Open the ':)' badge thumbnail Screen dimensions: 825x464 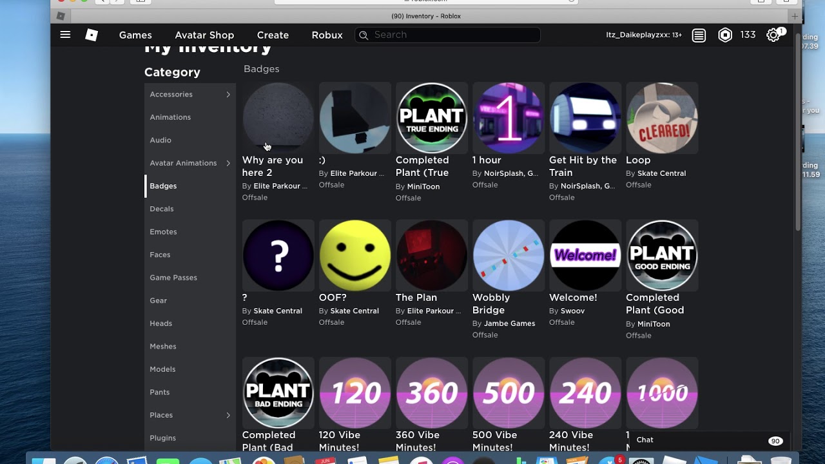point(355,118)
